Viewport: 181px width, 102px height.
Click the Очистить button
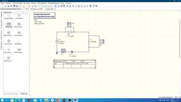[x=24, y=93]
